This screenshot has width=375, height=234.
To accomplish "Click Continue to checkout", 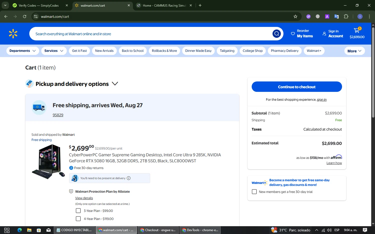I will 297,87.
